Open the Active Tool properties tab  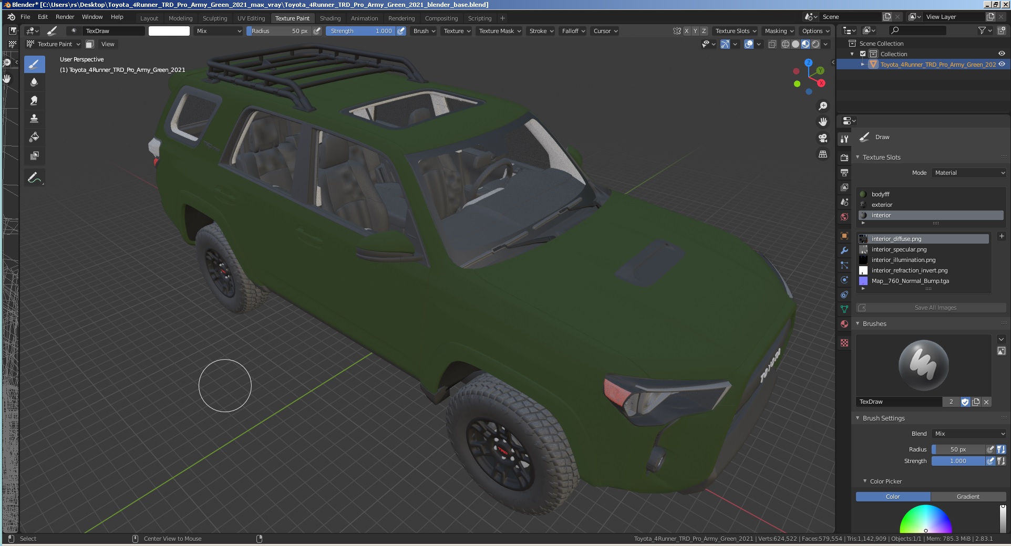[844, 139]
